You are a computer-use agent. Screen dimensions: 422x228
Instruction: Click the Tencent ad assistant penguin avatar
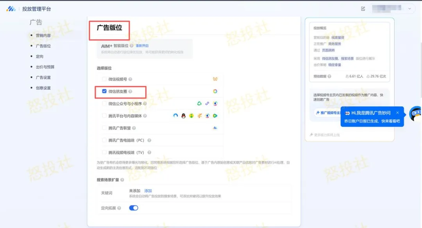(x=416, y=114)
